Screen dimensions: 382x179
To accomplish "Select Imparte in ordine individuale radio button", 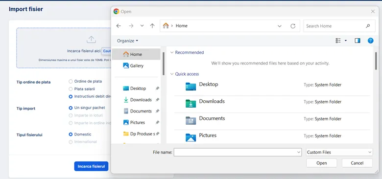I will pyautogui.click(x=71, y=123).
